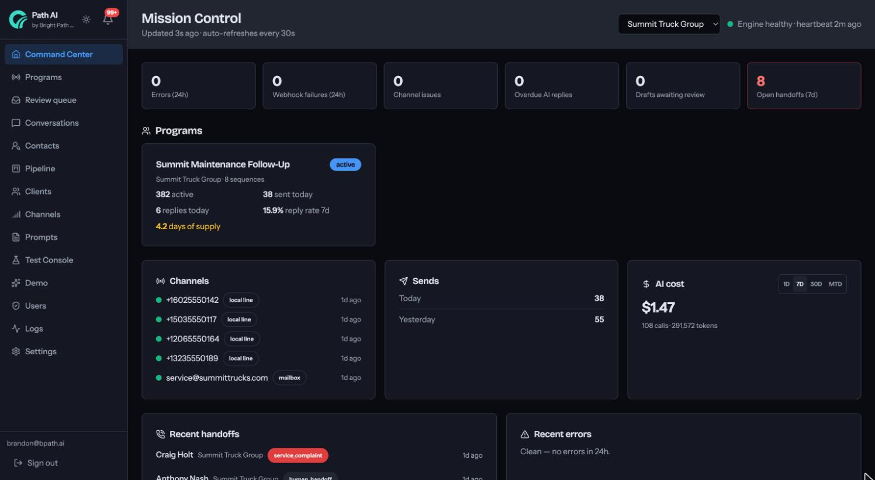Open the Overdue AI replies card
The height and width of the screenshot is (480, 875).
point(562,86)
